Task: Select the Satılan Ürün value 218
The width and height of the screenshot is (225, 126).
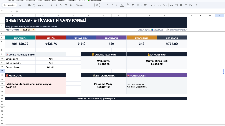Action: [142, 44]
